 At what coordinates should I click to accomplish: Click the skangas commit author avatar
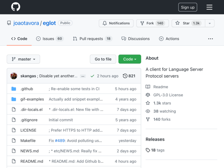coord(14,76)
